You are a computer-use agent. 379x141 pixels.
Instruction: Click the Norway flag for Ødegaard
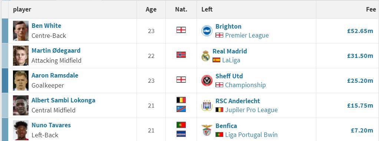click(181, 55)
